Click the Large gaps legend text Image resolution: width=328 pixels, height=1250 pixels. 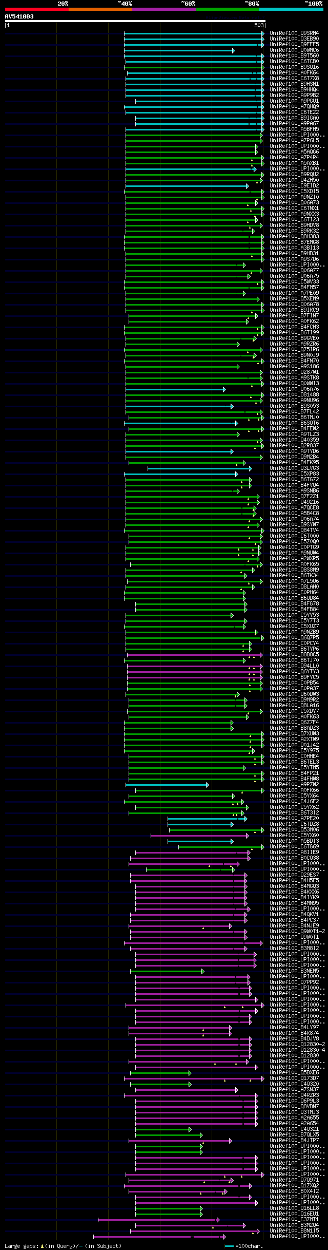pyautogui.click(x=63, y=1246)
